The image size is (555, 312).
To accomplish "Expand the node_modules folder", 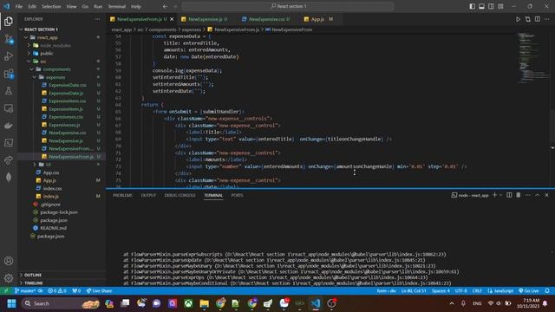I will 29,45.
